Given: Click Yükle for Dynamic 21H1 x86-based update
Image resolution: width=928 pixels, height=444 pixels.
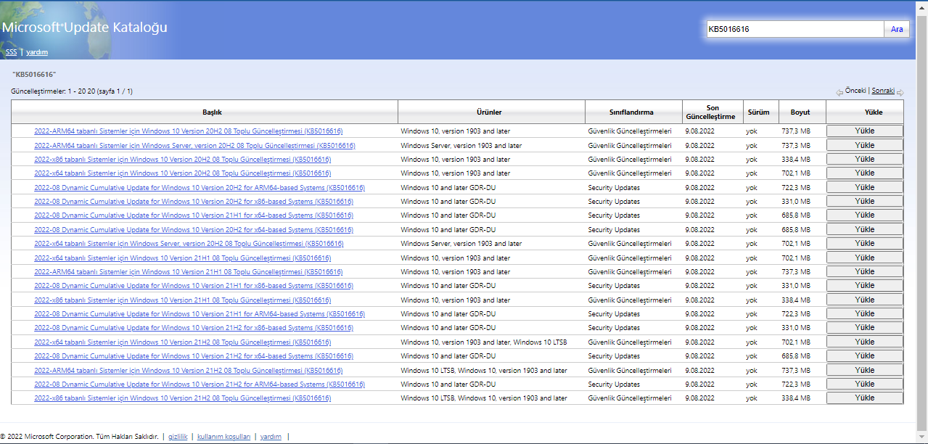Looking at the screenshot, I should coord(865,286).
